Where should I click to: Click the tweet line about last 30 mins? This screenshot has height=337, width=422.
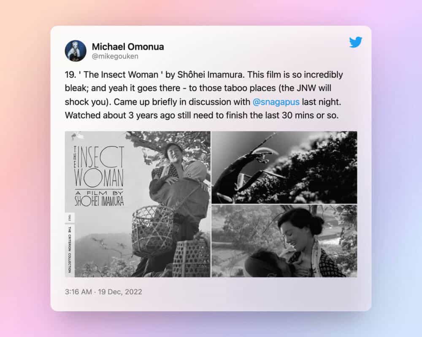coord(202,116)
